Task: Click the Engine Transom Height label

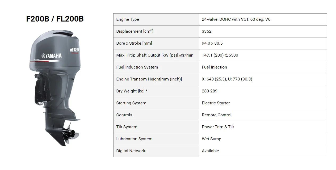Action: click(x=149, y=79)
